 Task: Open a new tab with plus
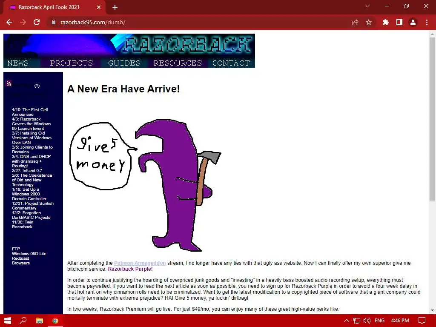[115, 7]
